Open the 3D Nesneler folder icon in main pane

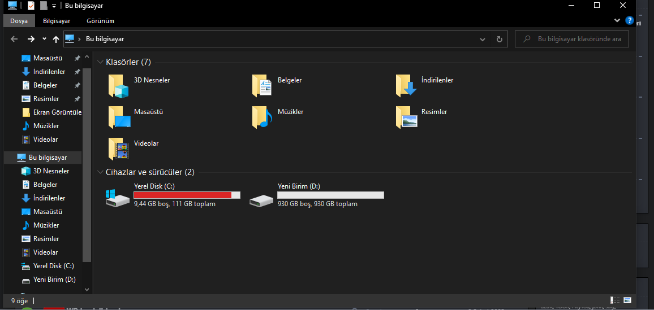point(118,86)
